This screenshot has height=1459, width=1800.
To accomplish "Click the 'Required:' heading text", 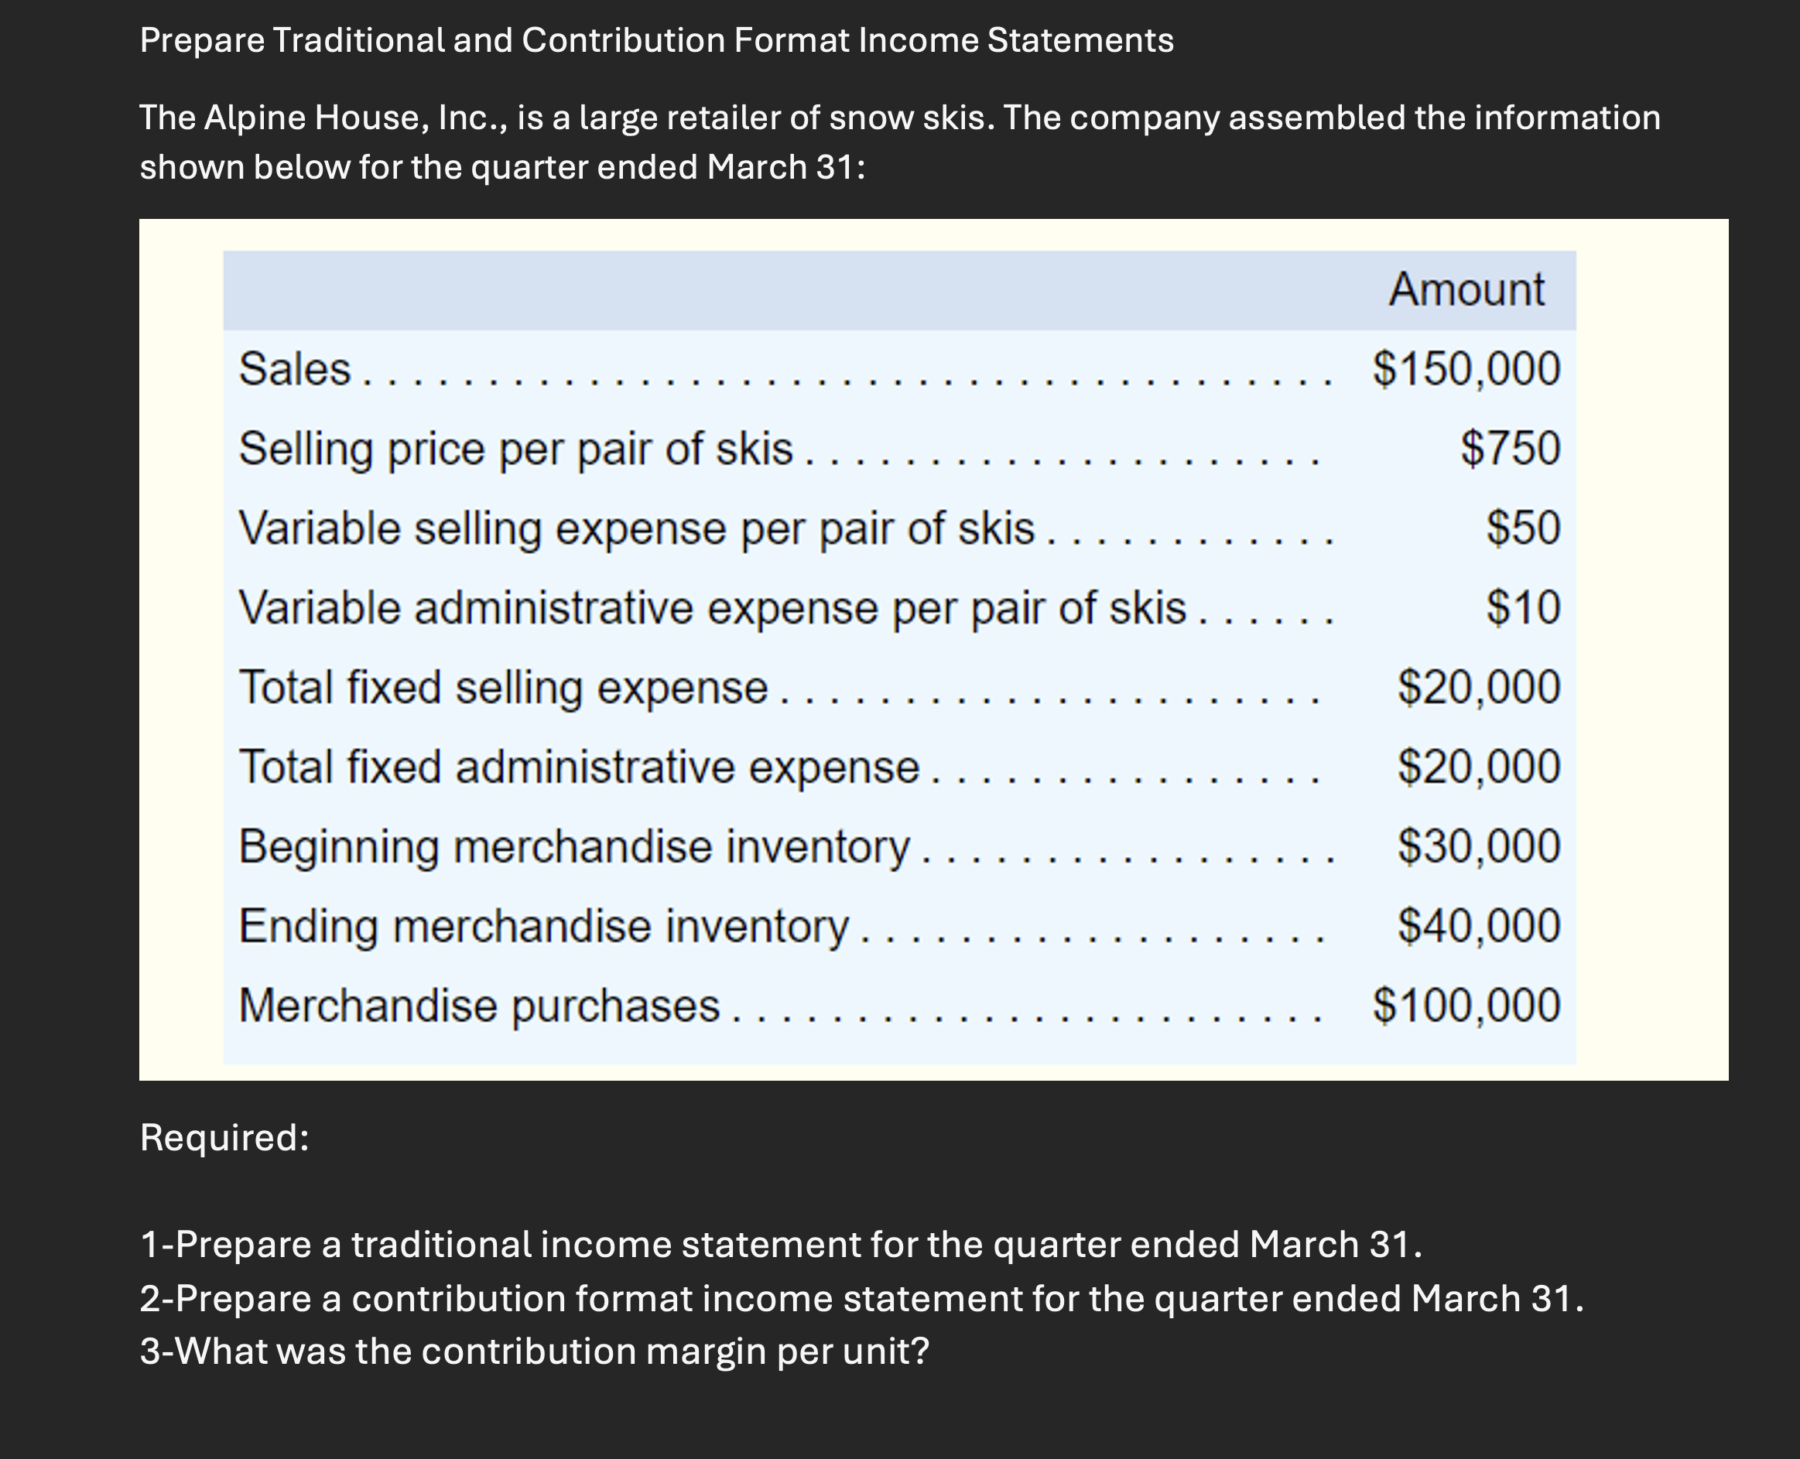I will 224,1137.
